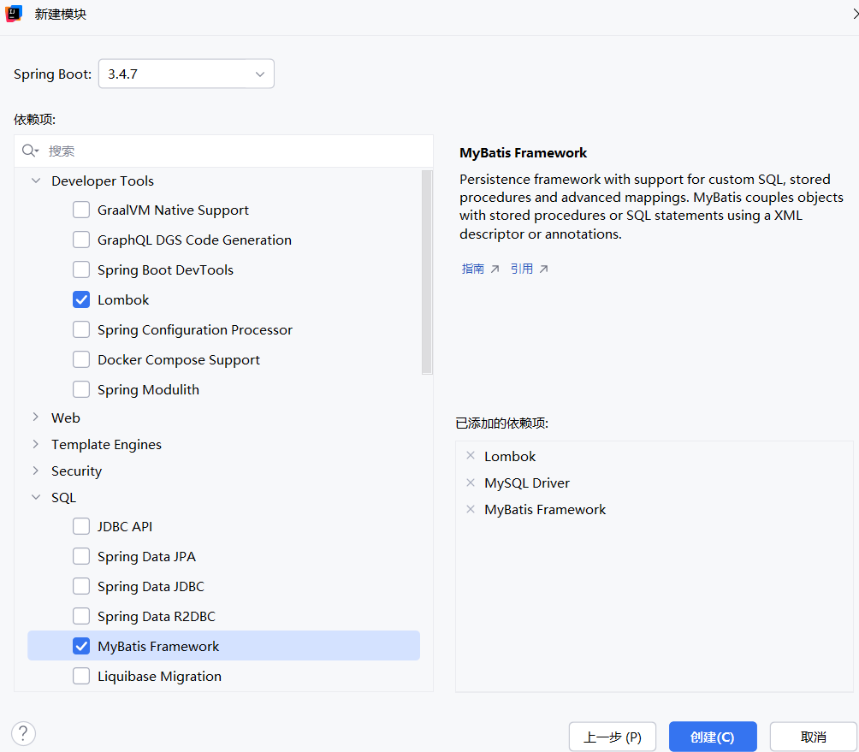Viewport: 859px width, 752px height.
Task: Click the GraalVM Native Support label
Action: tap(173, 210)
